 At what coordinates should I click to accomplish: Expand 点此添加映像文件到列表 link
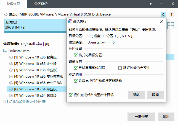click(25, 102)
